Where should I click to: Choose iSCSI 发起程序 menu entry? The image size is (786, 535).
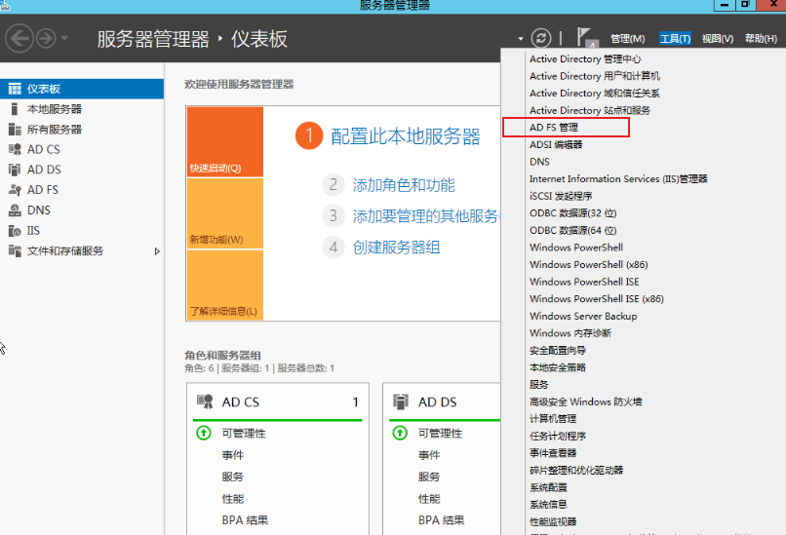[561, 196]
